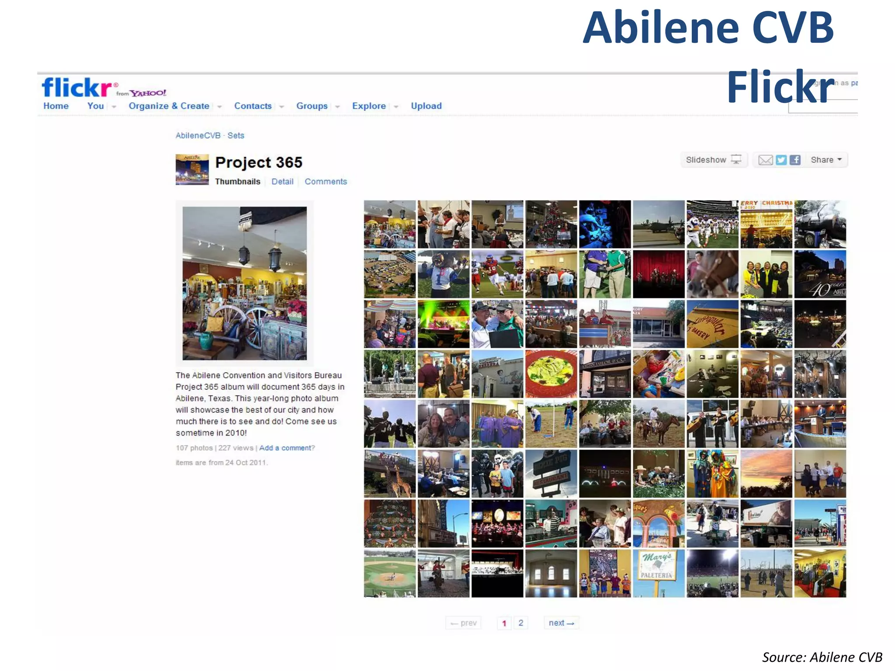The height and width of the screenshot is (671, 895).
Task: Click the Flickr logo
Action: tap(77, 87)
